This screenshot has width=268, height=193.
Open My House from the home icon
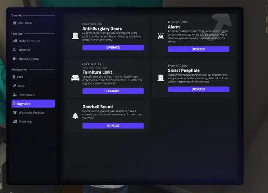(x=14, y=23)
